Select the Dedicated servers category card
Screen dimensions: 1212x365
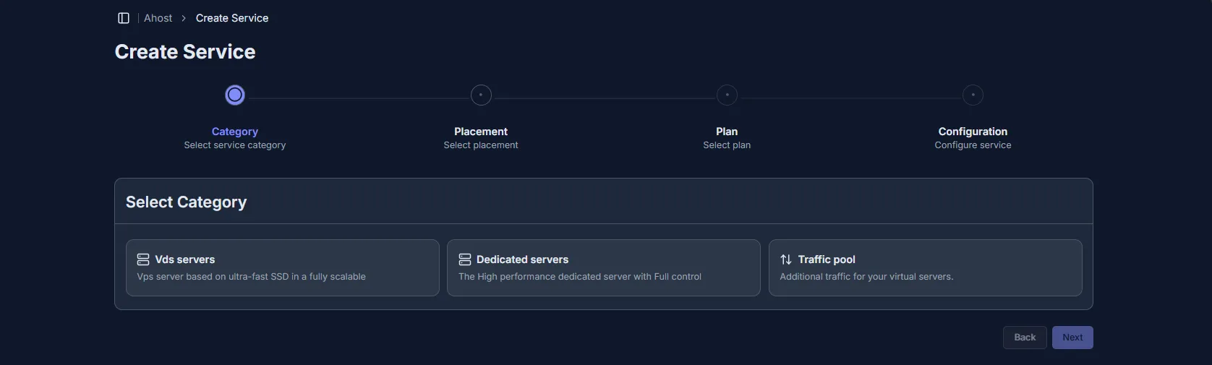pyautogui.click(x=603, y=267)
